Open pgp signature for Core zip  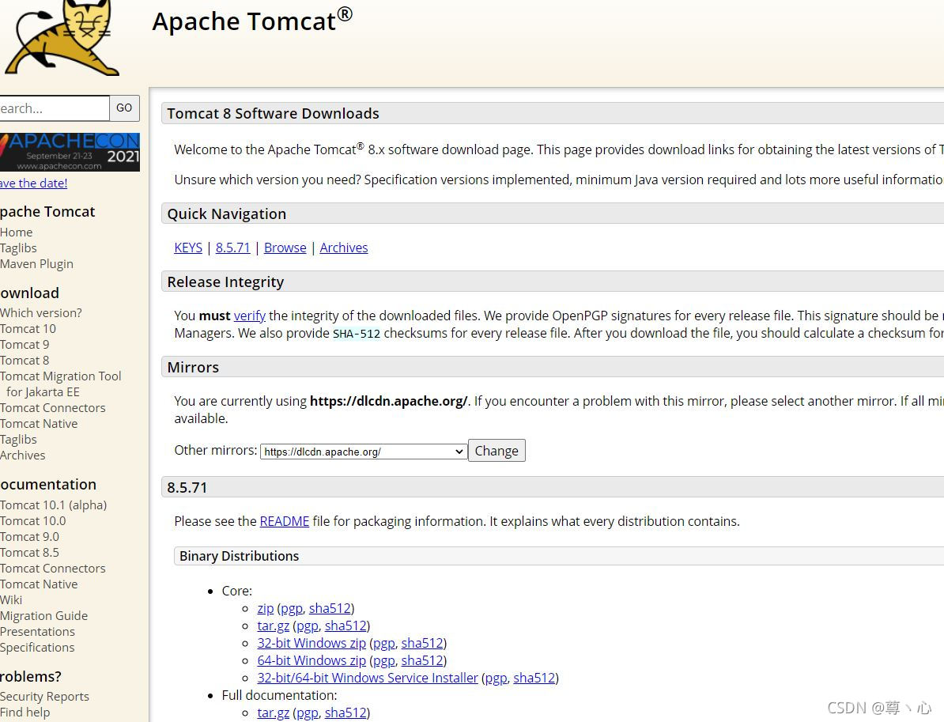pyautogui.click(x=292, y=609)
